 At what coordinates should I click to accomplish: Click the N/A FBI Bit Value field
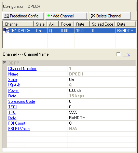pyautogui.click(x=102, y=129)
